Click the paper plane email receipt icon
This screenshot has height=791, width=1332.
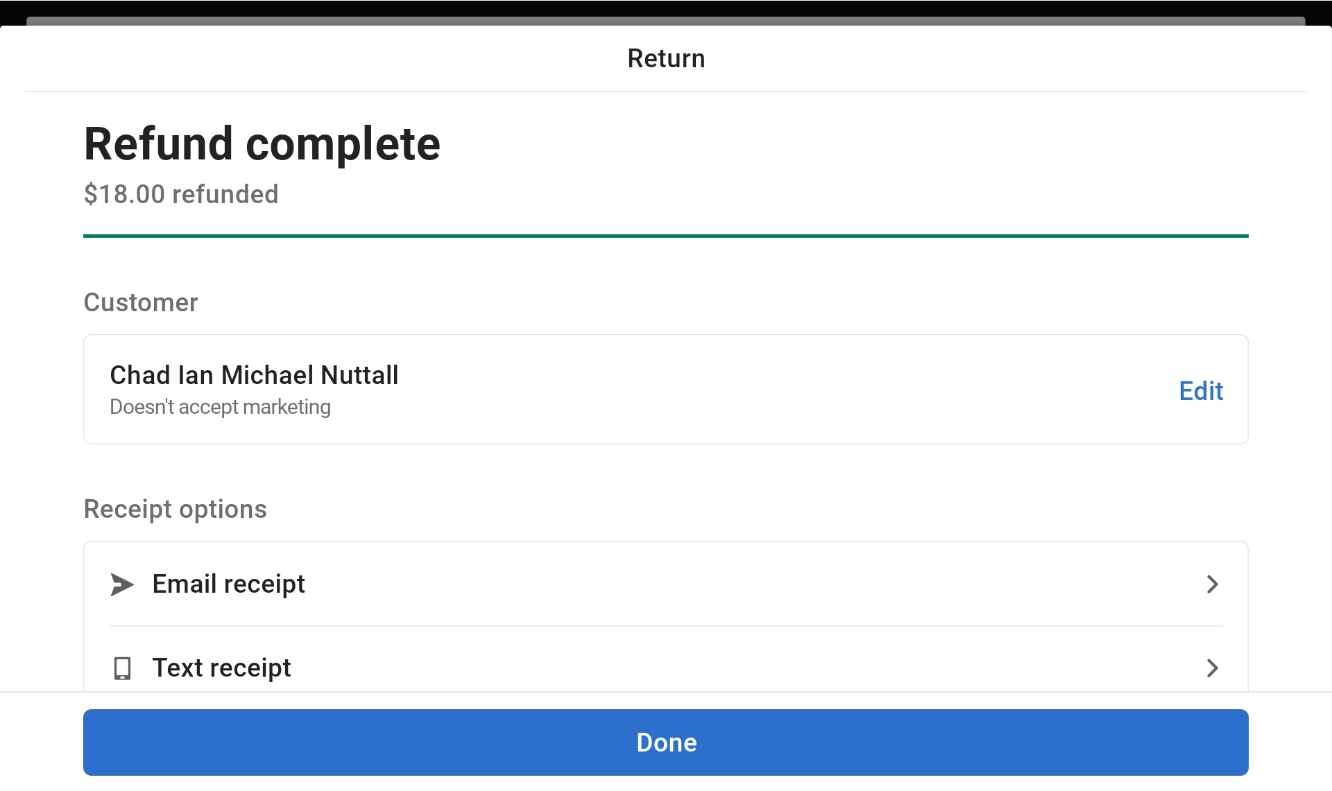(122, 584)
